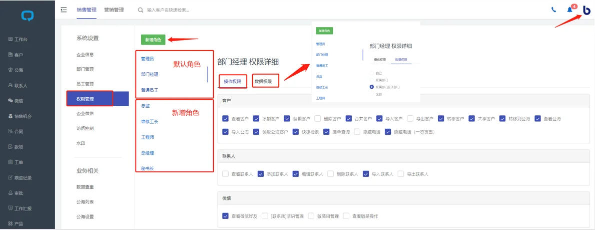
Task: Enable 敏感词管理 permission
Action: [312, 216]
